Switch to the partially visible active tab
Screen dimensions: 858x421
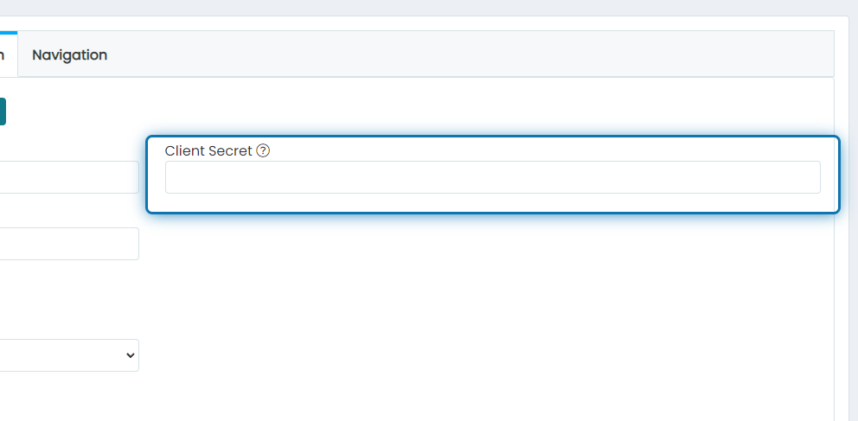8,54
